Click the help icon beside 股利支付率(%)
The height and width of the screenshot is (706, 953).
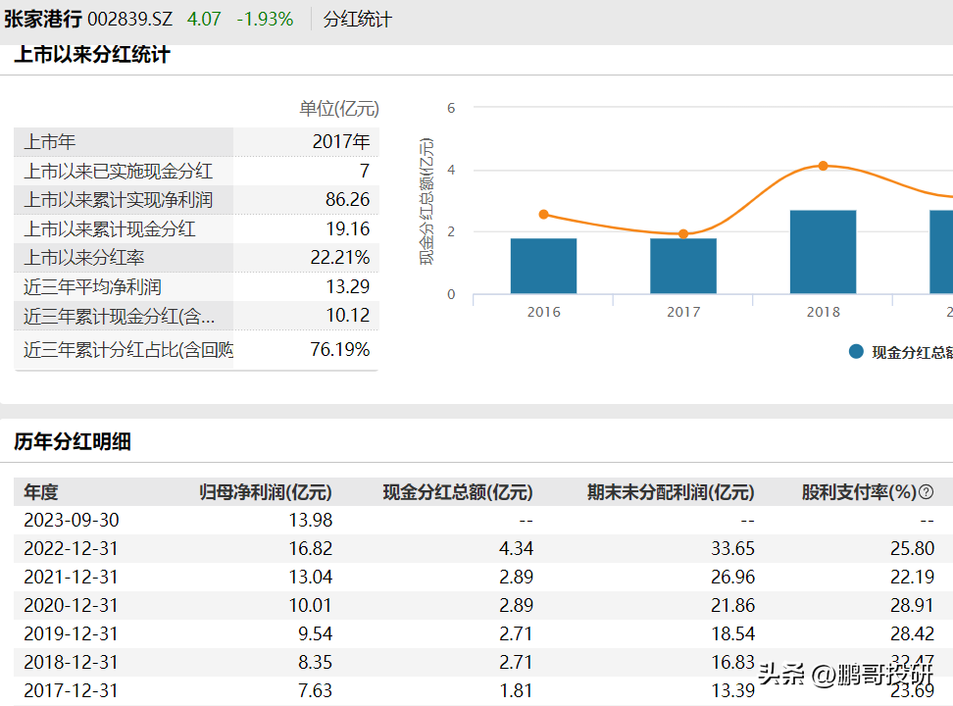tap(926, 492)
